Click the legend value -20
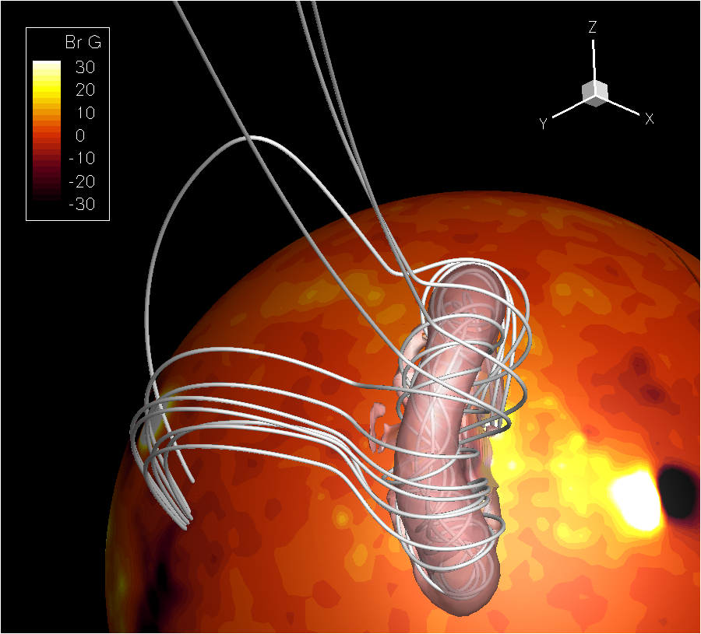Image resolution: width=701 pixels, height=634 pixels. click(82, 181)
